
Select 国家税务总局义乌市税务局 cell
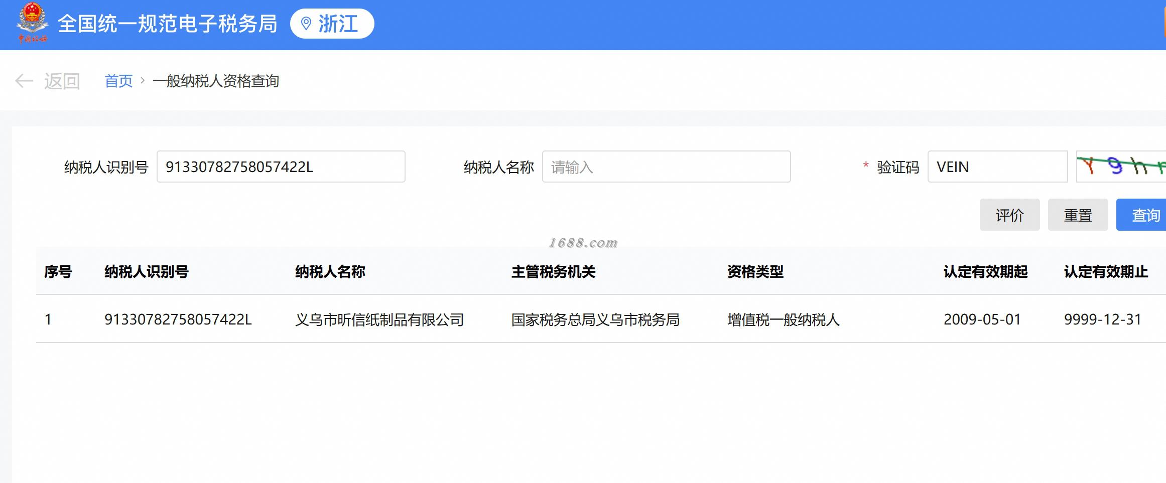tap(596, 319)
